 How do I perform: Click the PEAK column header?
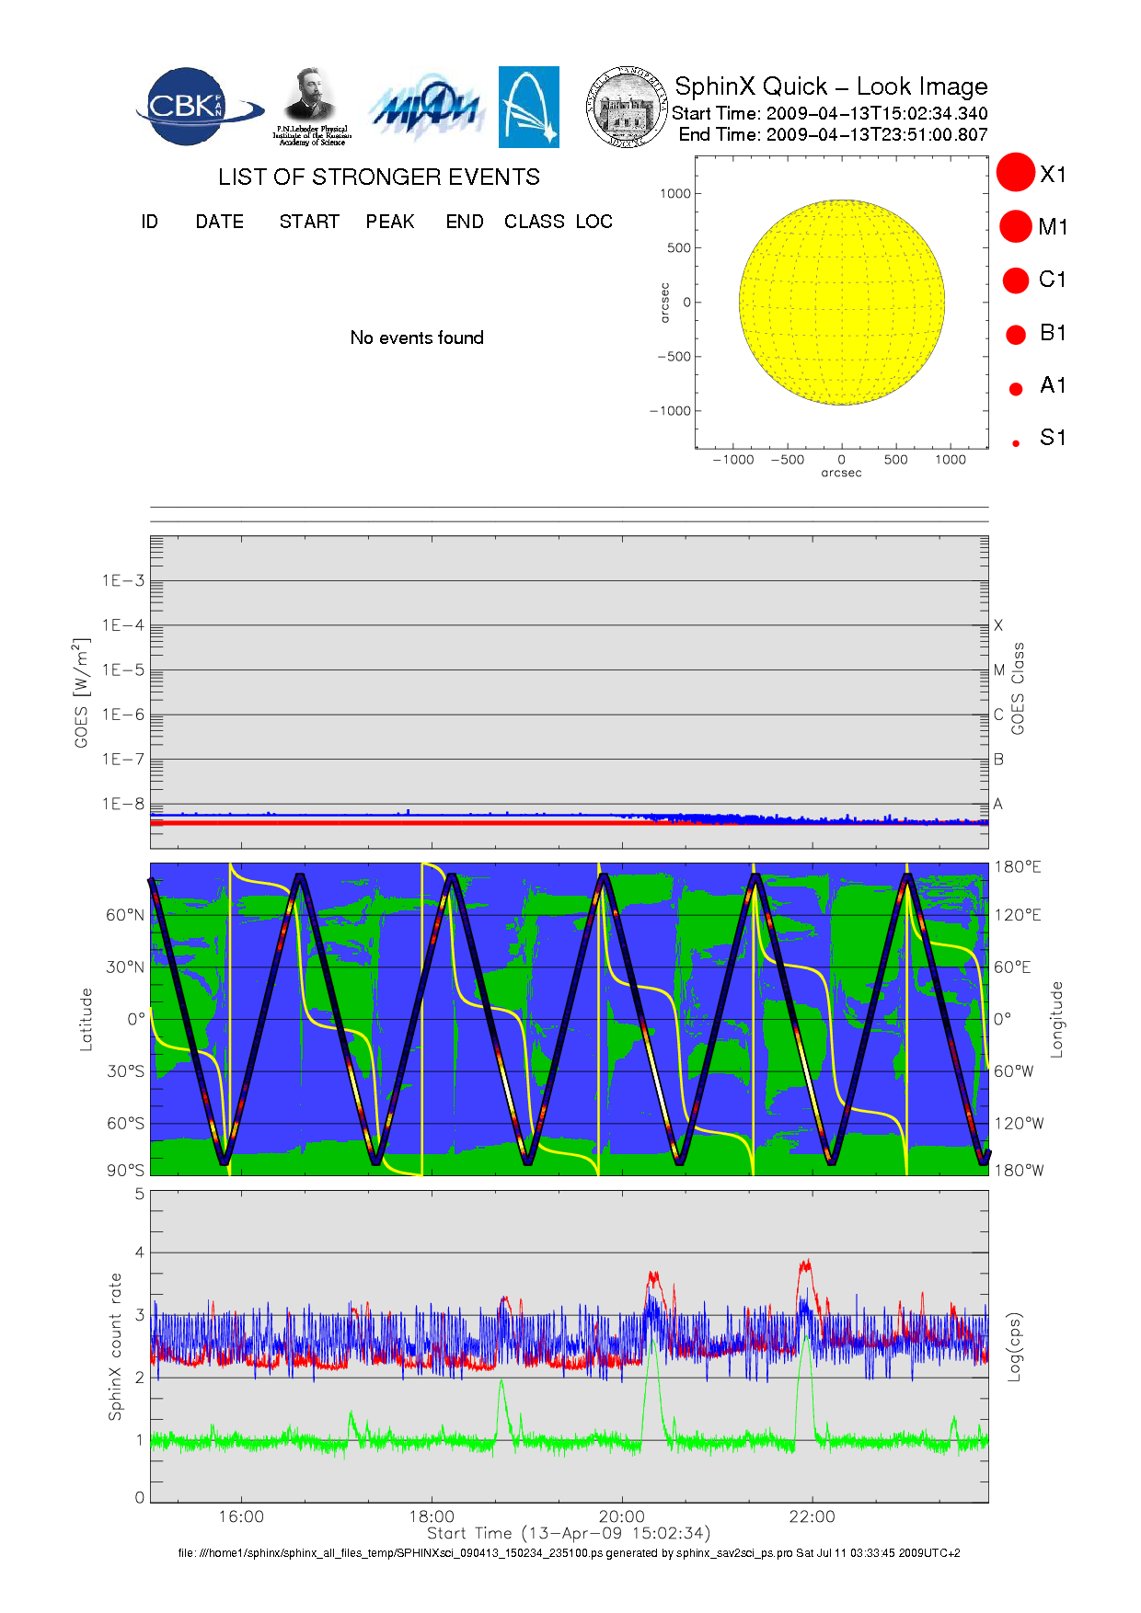pos(390,222)
